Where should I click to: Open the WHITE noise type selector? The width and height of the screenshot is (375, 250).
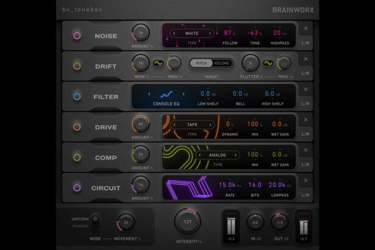[192, 34]
